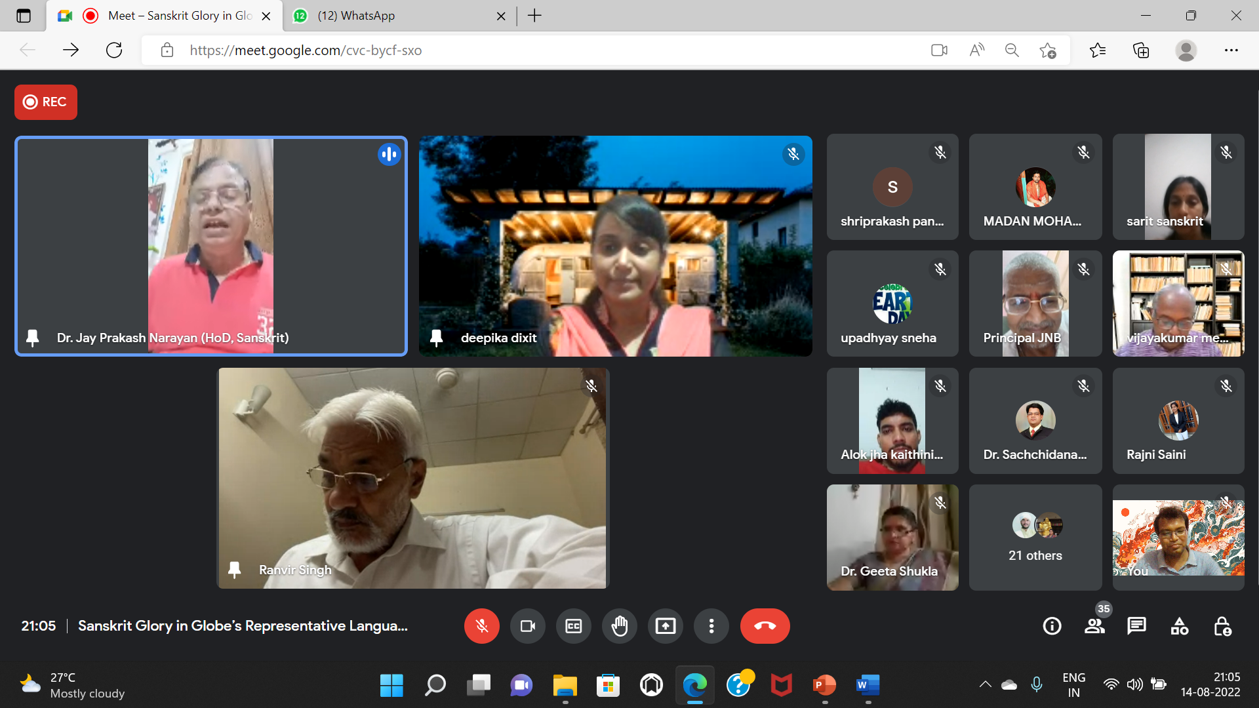
Task: Expand the 21 others participants tile
Action: point(1035,538)
